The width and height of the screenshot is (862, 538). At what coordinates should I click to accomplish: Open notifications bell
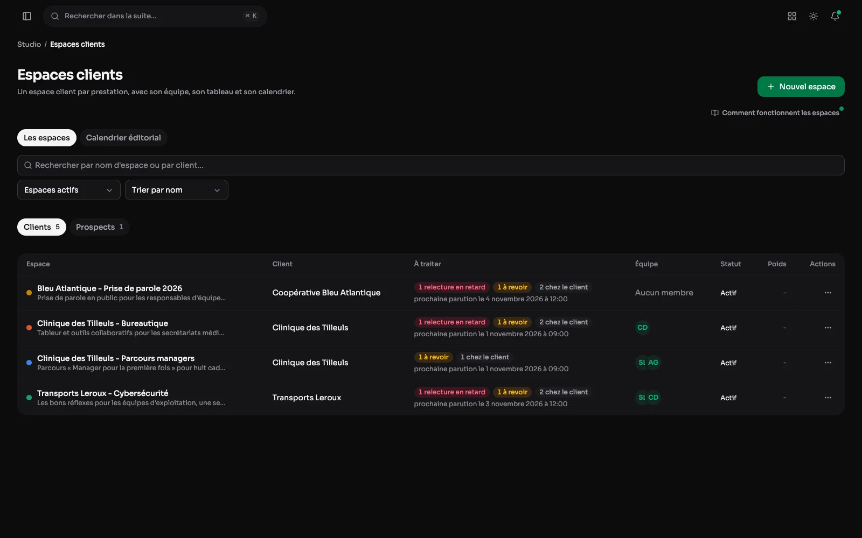tap(835, 16)
